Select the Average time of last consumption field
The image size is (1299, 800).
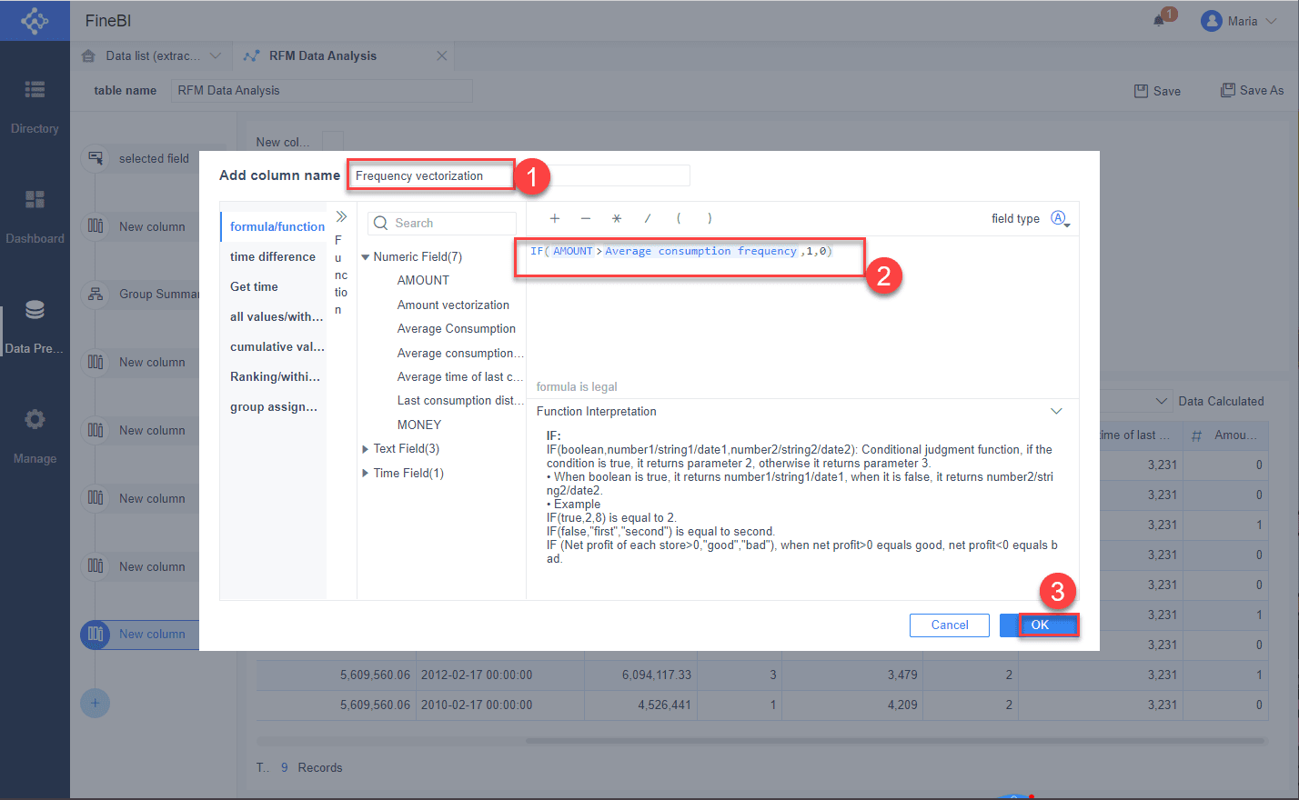459,376
